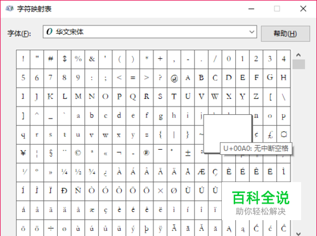Click the scrollbar up arrow
317x236 pixels.
point(299,55)
